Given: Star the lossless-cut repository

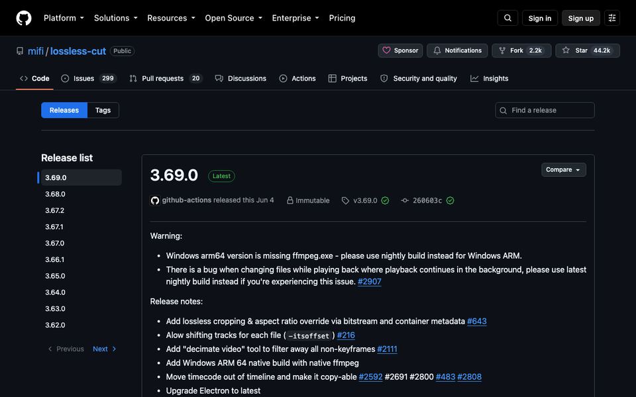Looking at the screenshot, I should click(x=588, y=51).
